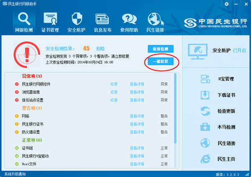Collapse the 异常项 (3) section header
This screenshot has height=177, width=251.
coord(32,76)
